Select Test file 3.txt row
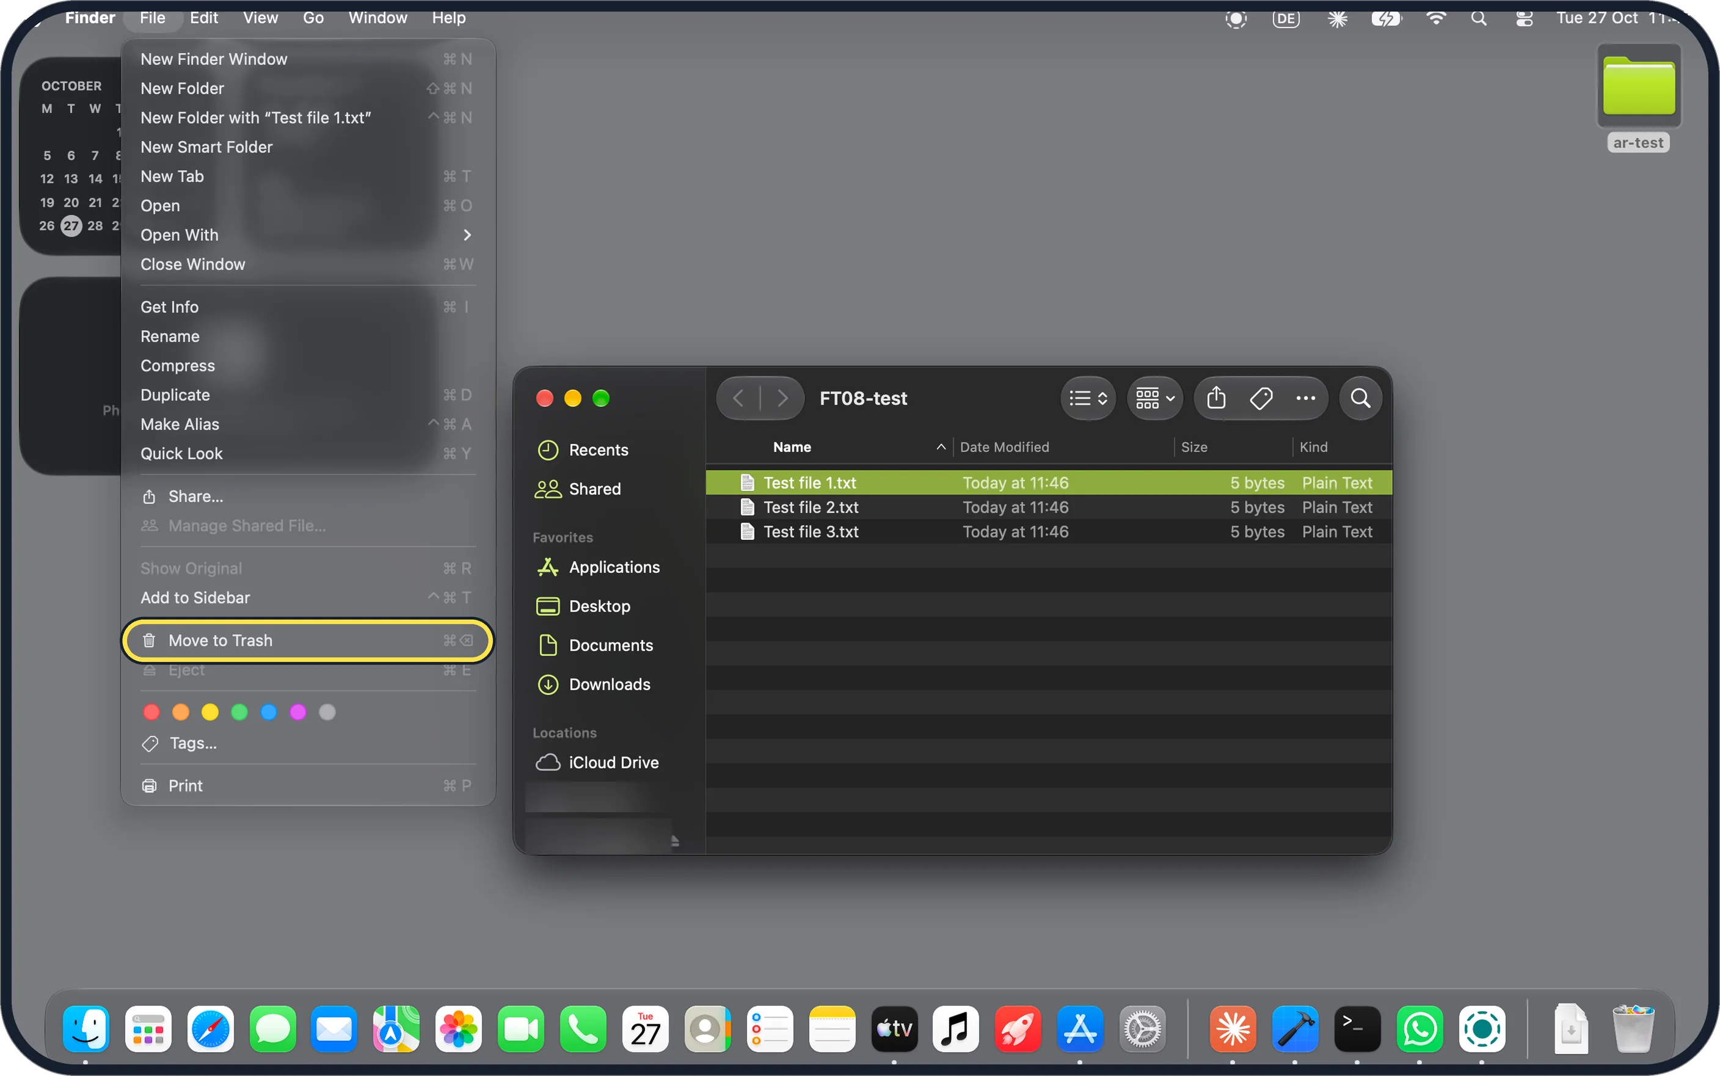The height and width of the screenshot is (1076, 1720). click(x=1049, y=532)
